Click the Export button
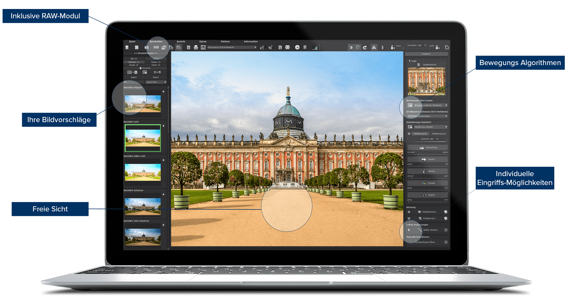Image resolution: width=568 pixels, height=305 pixels. click(x=156, y=77)
